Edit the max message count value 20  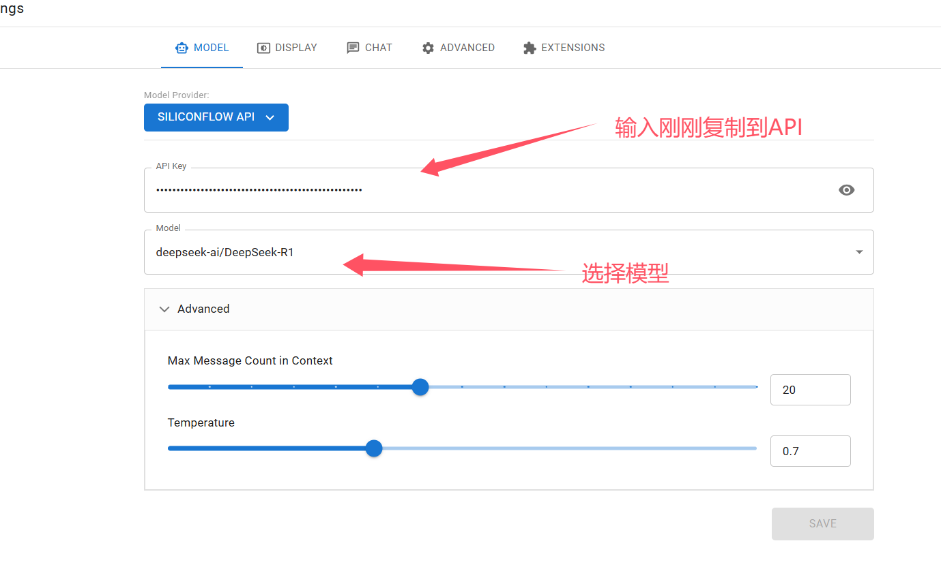(x=810, y=390)
